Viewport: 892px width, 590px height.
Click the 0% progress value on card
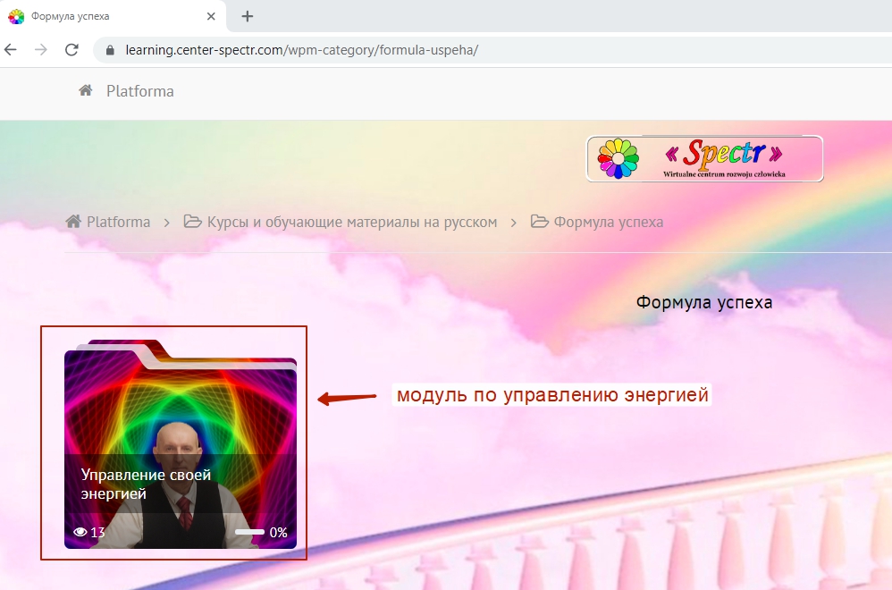pyautogui.click(x=278, y=533)
